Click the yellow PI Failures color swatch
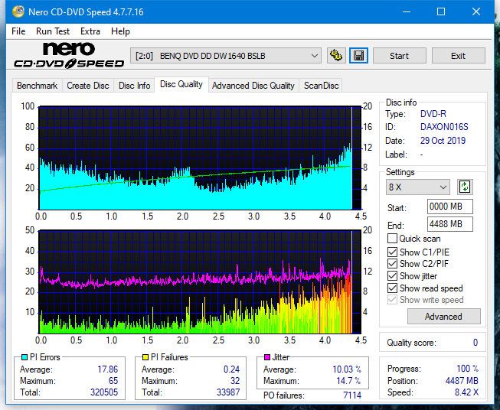 point(145,357)
